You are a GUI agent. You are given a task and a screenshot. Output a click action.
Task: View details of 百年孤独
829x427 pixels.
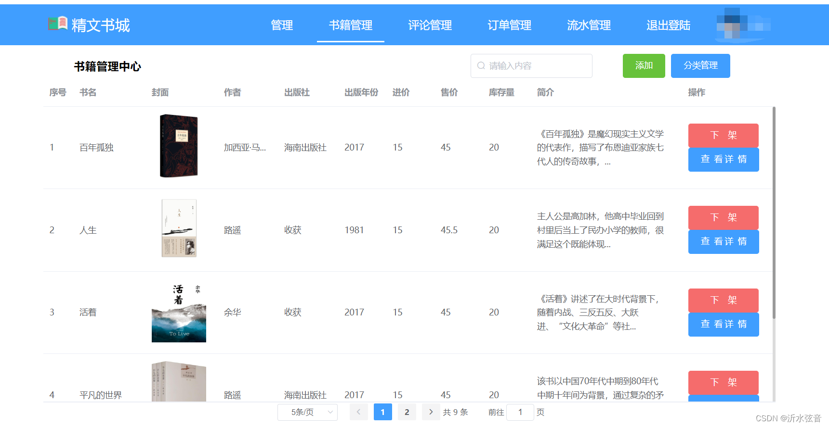(724, 160)
